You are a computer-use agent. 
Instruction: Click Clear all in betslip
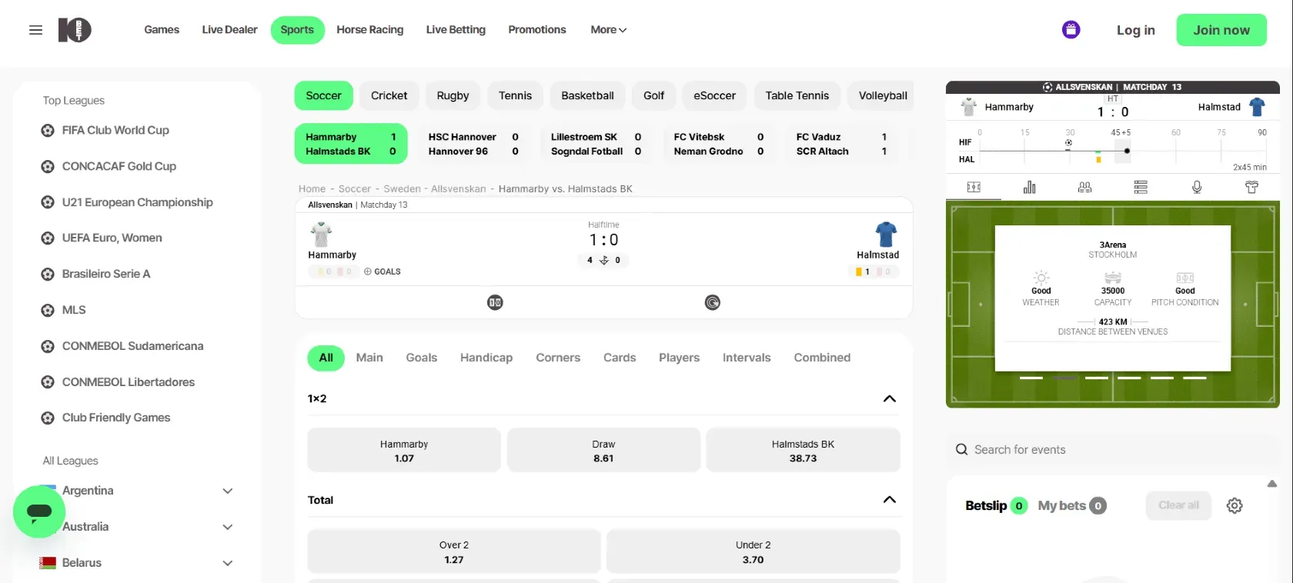1179,505
